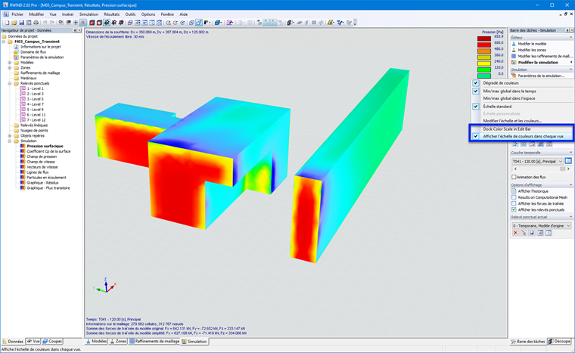Image resolution: width=575 pixels, height=353 pixels.
Task: Select Champ de pression in navigator
Action: pyautogui.click(x=42, y=156)
